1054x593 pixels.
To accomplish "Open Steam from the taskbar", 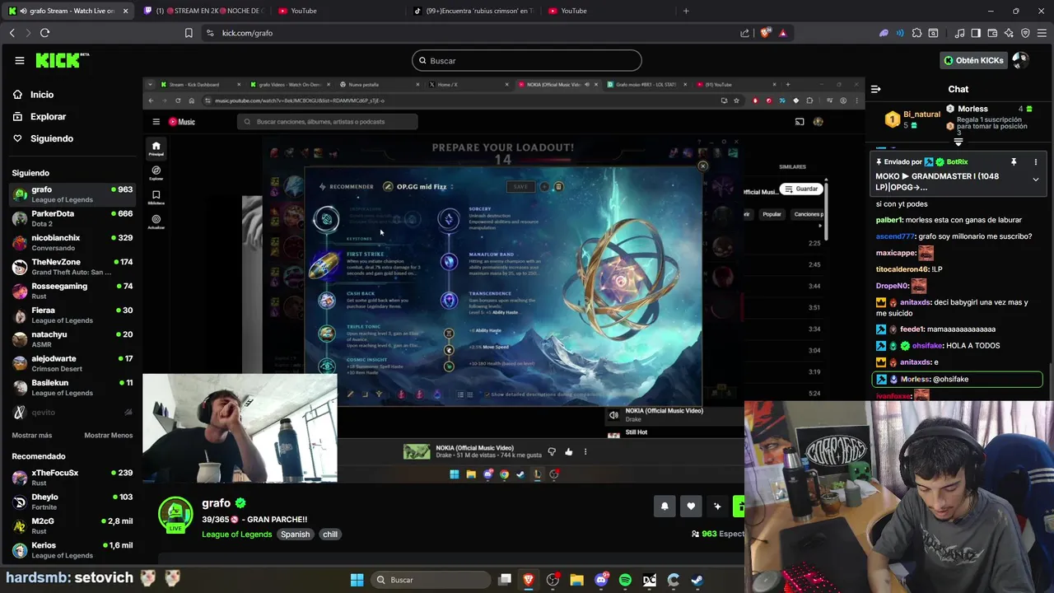I will 697,580.
